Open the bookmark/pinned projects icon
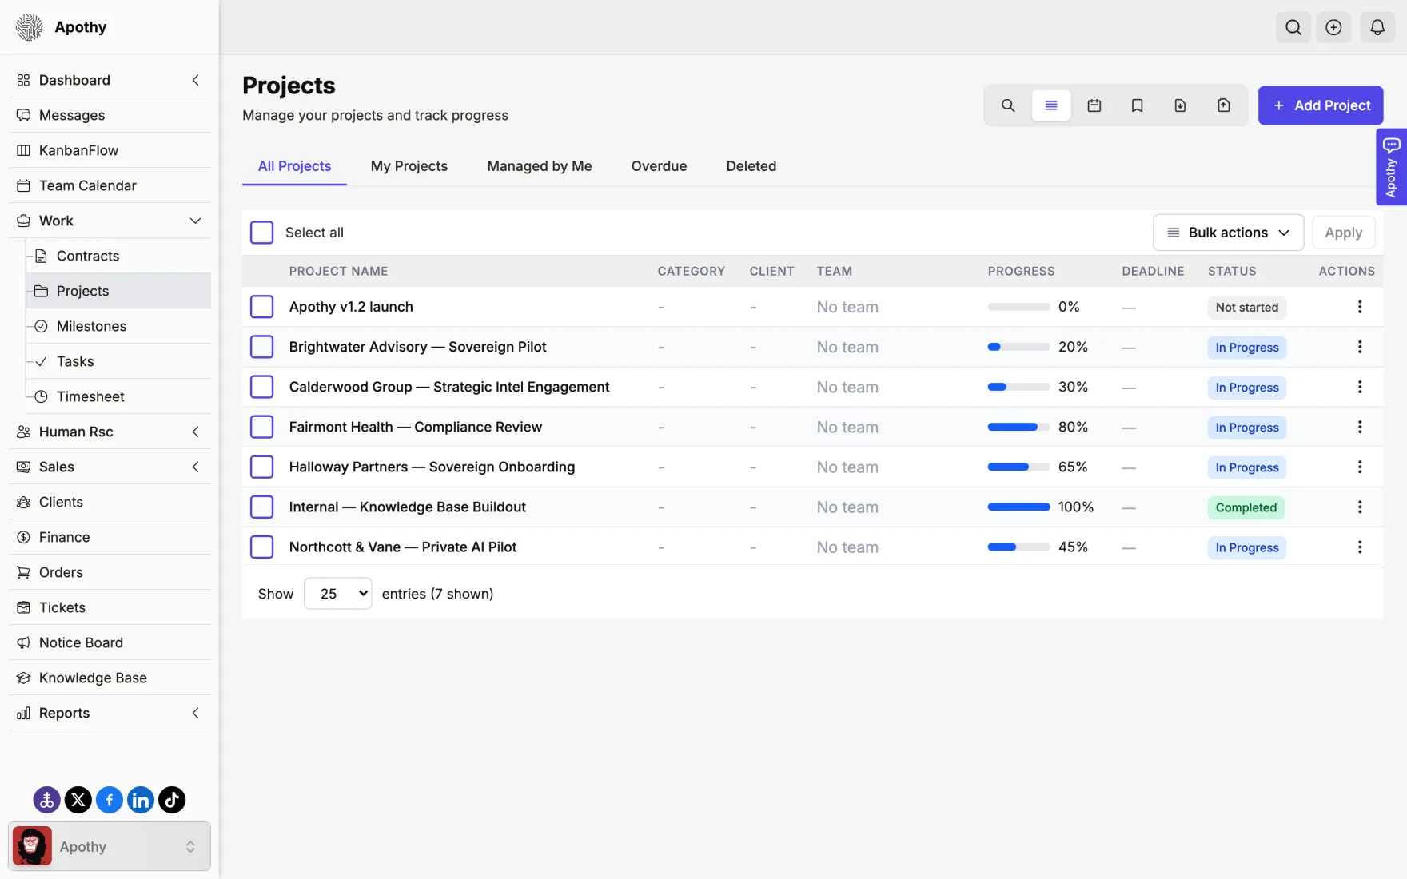Image resolution: width=1407 pixels, height=879 pixels. (x=1137, y=105)
